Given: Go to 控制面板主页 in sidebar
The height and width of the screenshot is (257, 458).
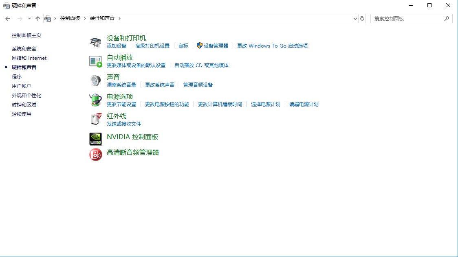Looking at the screenshot, I should [26, 35].
